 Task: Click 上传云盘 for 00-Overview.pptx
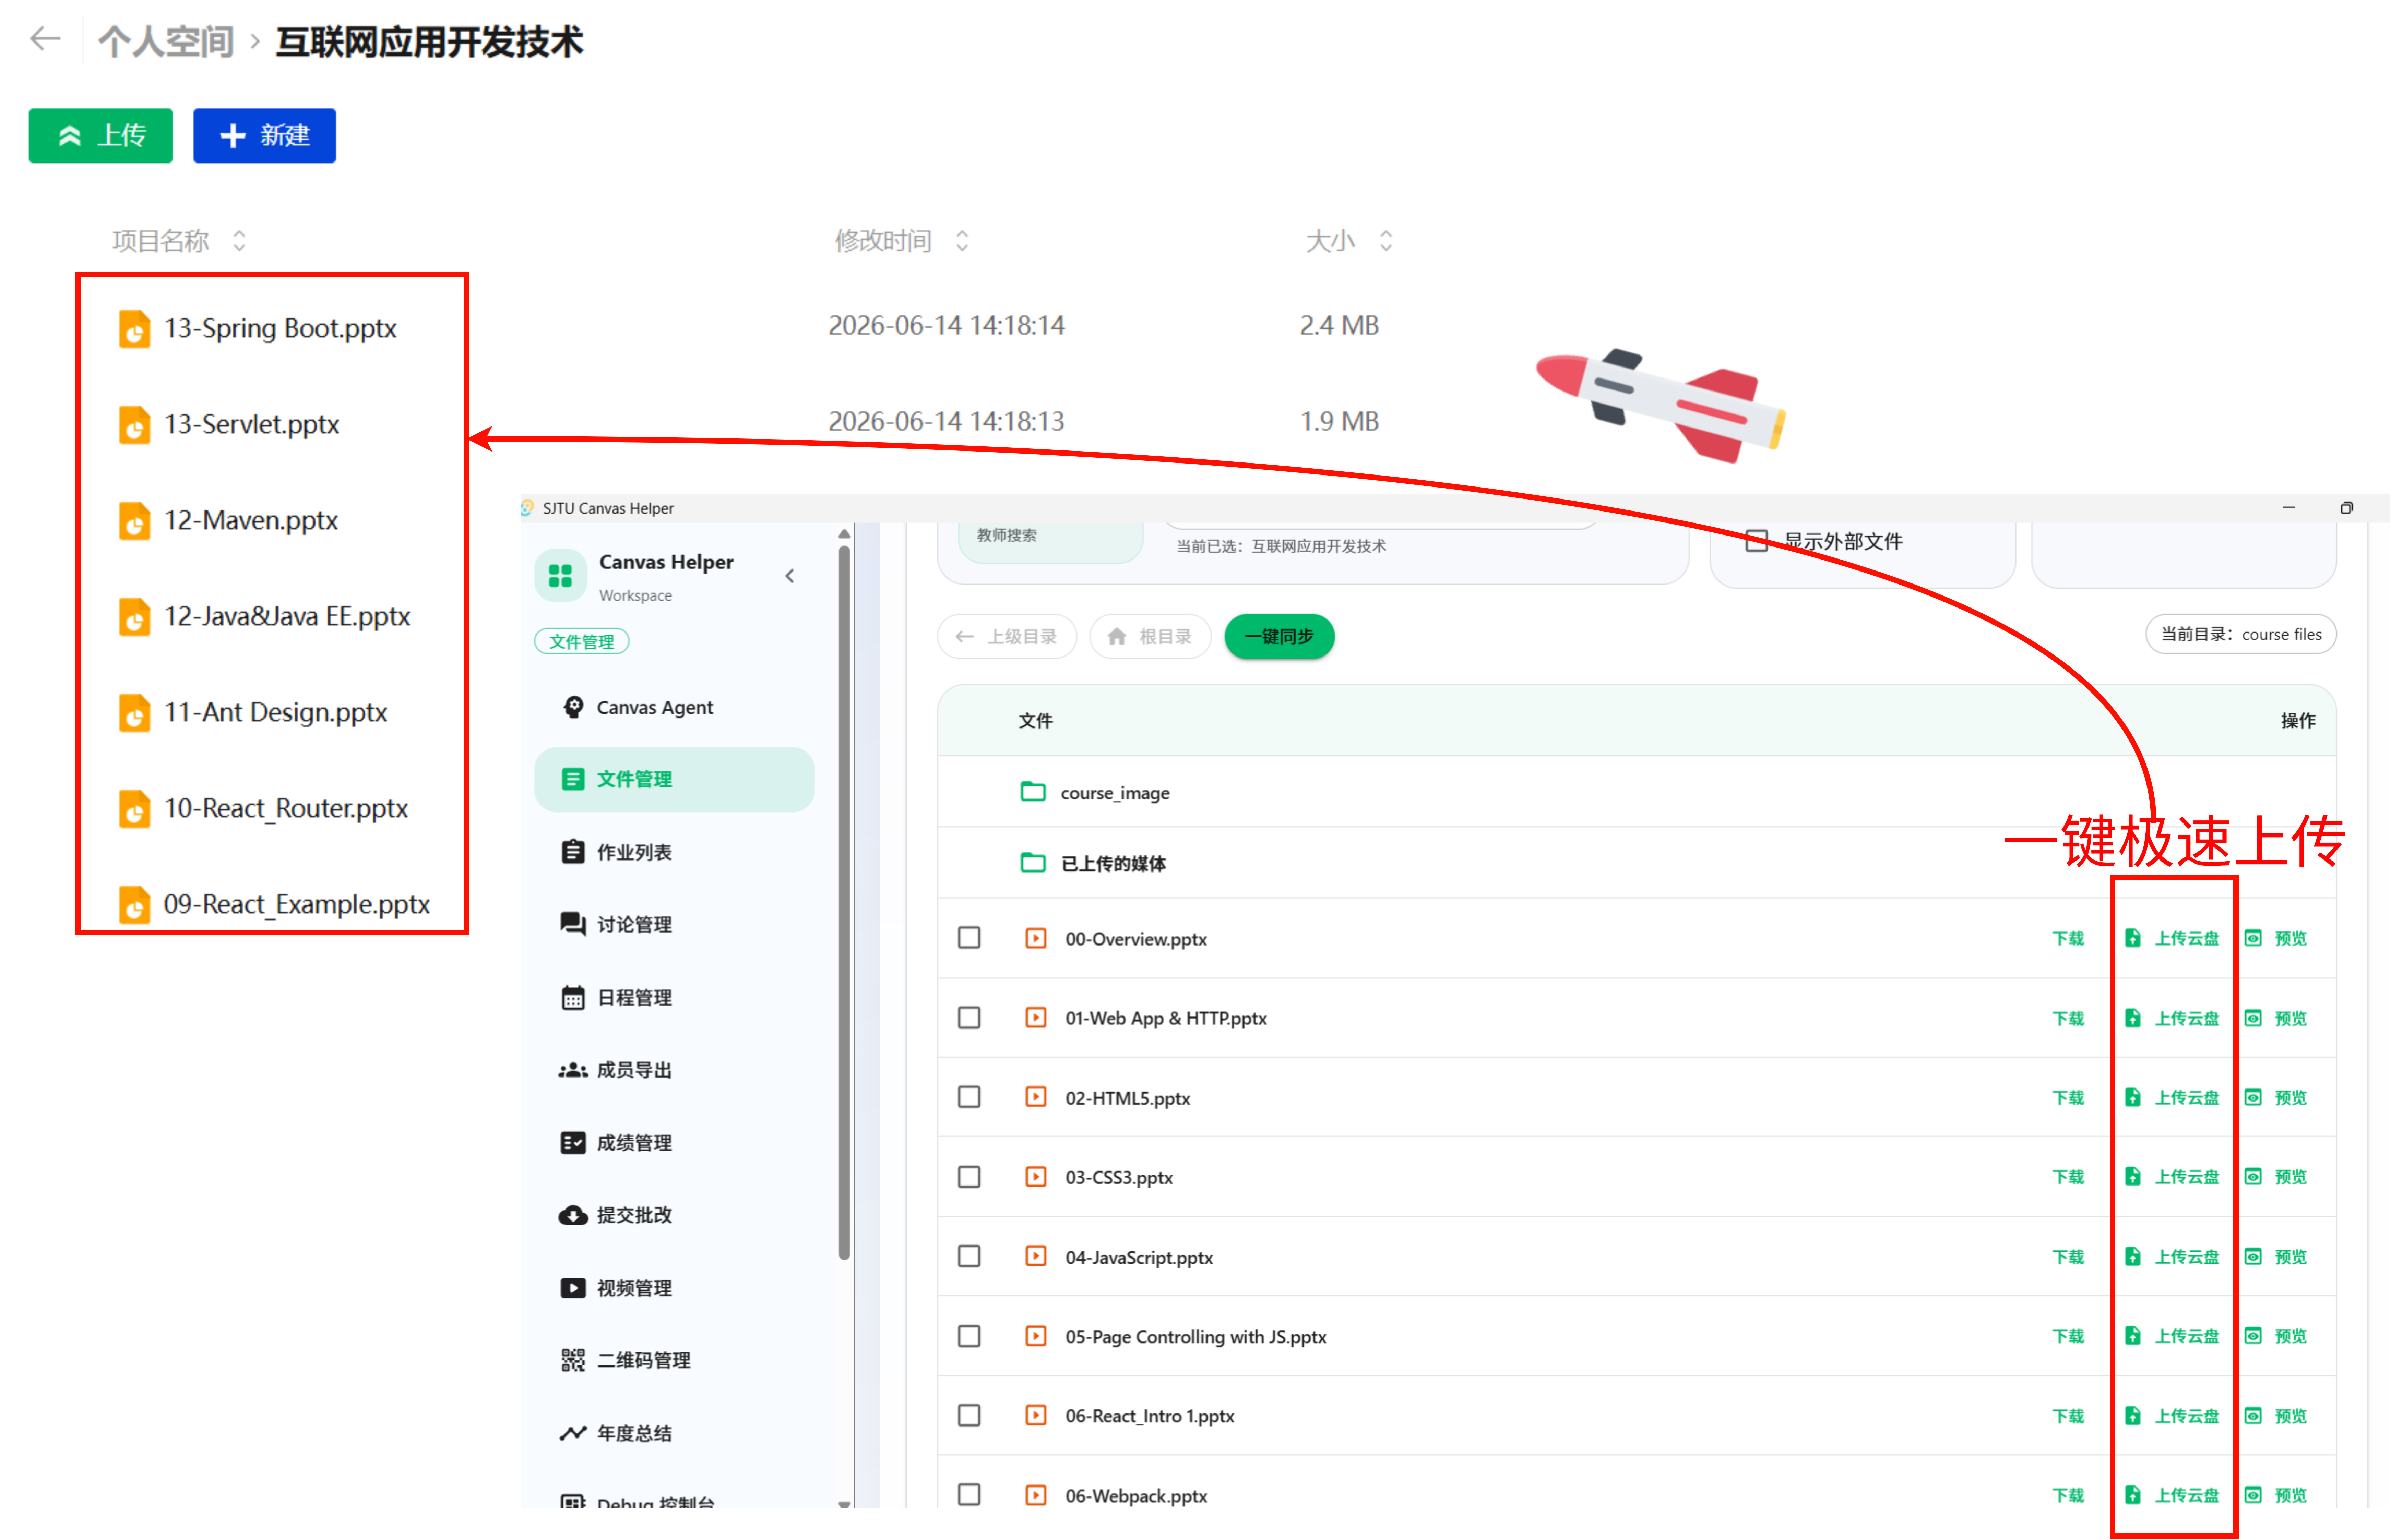click(x=2172, y=939)
